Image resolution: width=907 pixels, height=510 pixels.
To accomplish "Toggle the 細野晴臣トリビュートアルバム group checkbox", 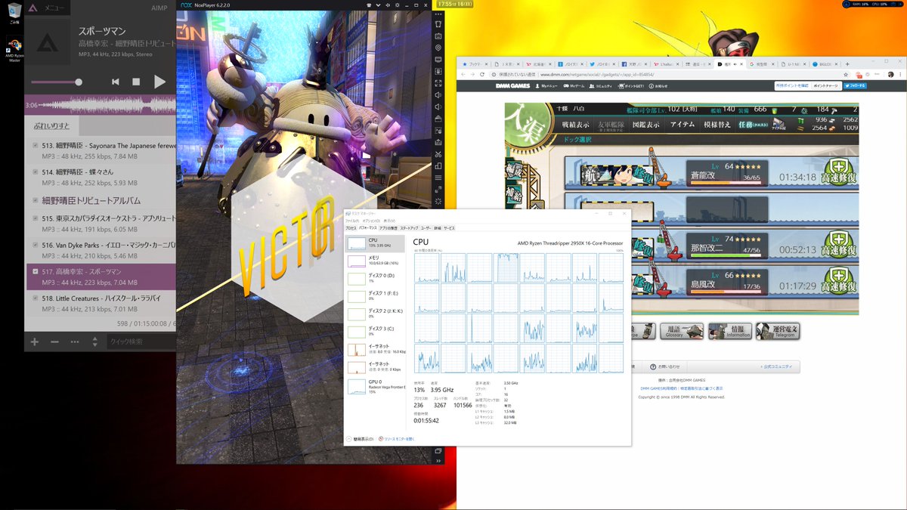I will tap(36, 200).
